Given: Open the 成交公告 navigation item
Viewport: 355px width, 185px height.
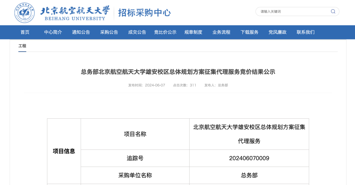Looking at the screenshot, I should click(137, 32).
